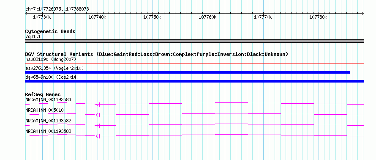
Task: Open variant esv2761354 (Vogler2010) label
Action: click(x=54, y=68)
